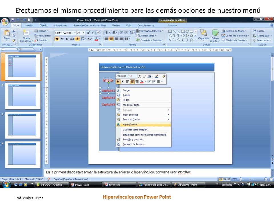Click the Cut scissors icon in ribbon

[x=14, y=31]
